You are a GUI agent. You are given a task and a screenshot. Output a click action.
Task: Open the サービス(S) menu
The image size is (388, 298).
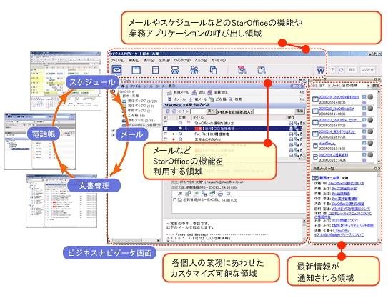[x=219, y=60]
